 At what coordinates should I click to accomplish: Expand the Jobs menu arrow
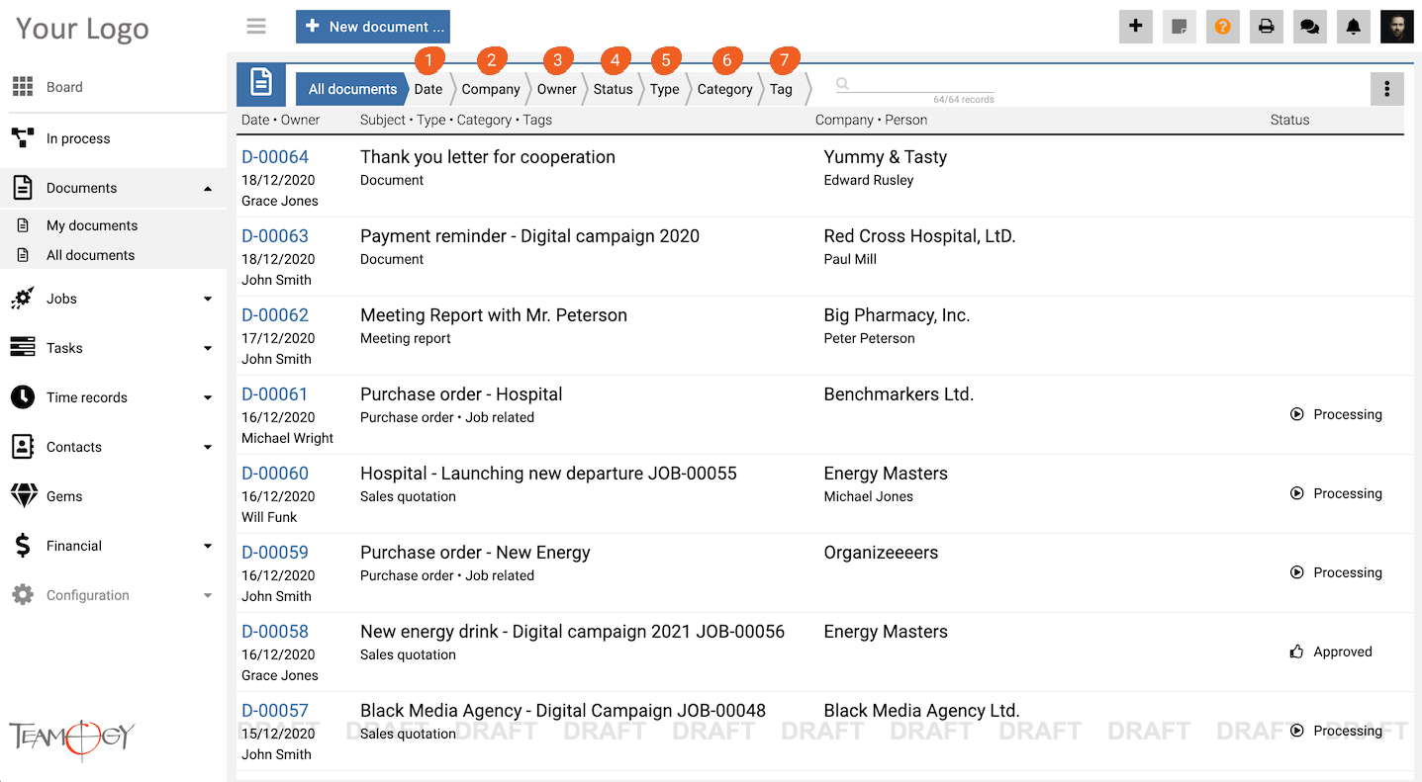pos(208,299)
